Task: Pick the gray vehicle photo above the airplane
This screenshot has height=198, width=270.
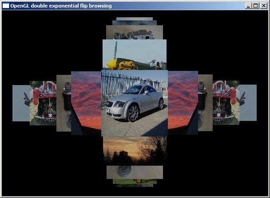Action: pos(134,32)
